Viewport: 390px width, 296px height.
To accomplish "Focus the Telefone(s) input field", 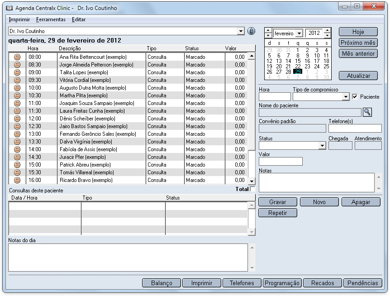I will click(355, 129).
